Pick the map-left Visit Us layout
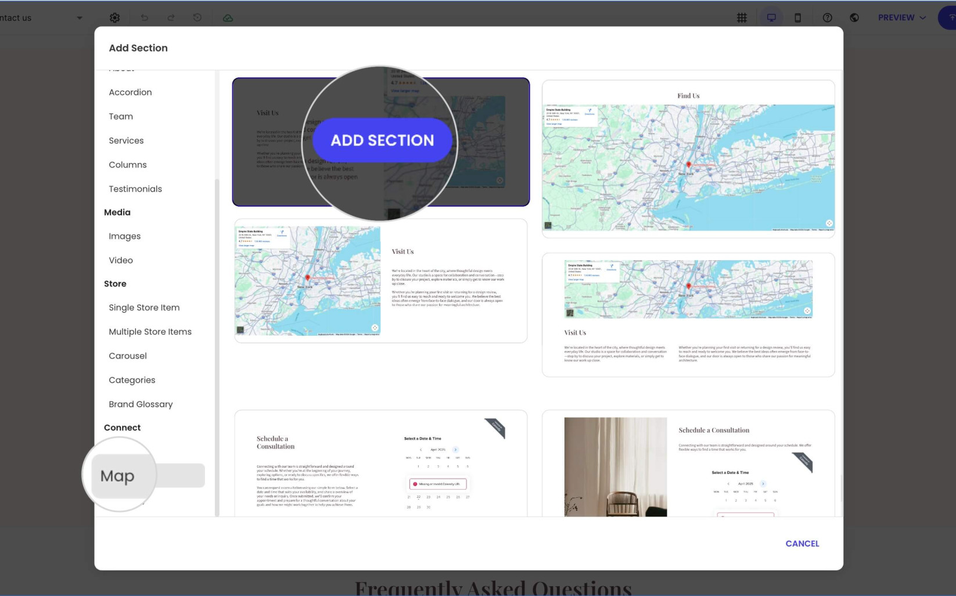The width and height of the screenshot is (956, 596). coord(381,281)
